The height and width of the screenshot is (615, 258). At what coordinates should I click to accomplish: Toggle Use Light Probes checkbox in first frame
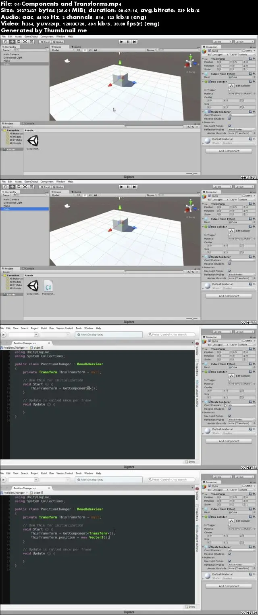[x=229, y=126]
